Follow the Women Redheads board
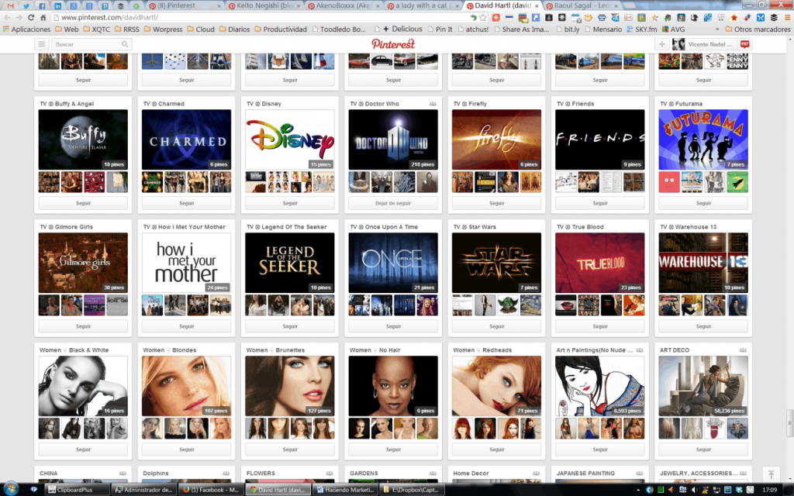 click(x=496, y=449)
